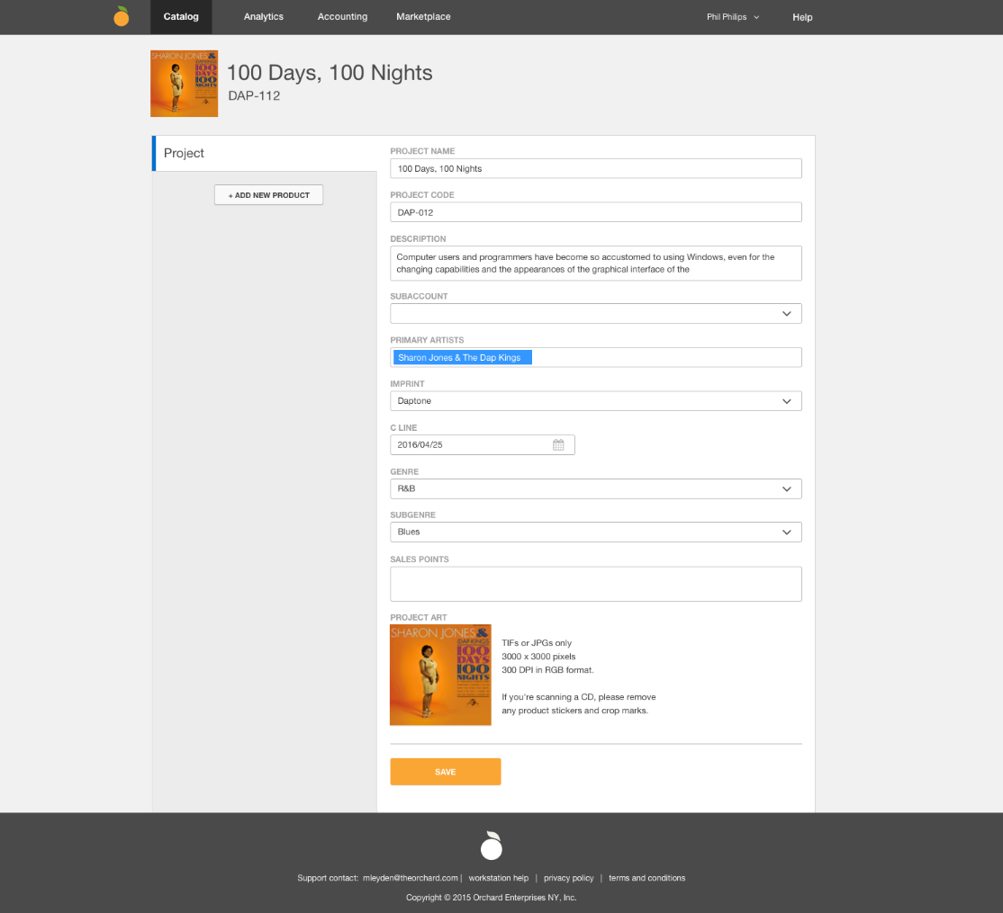Viewport: 1003px width, 913px height.
Task: Open the privacy policy link
Action: (569, 878)
